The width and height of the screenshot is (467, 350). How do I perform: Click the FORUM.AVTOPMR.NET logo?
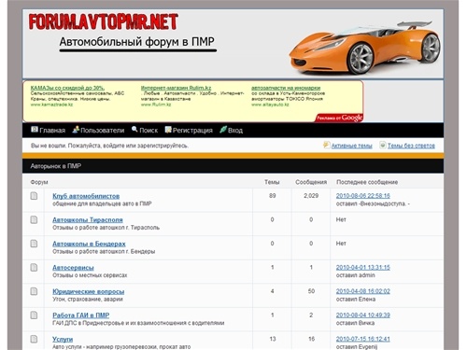coord(103,21)
